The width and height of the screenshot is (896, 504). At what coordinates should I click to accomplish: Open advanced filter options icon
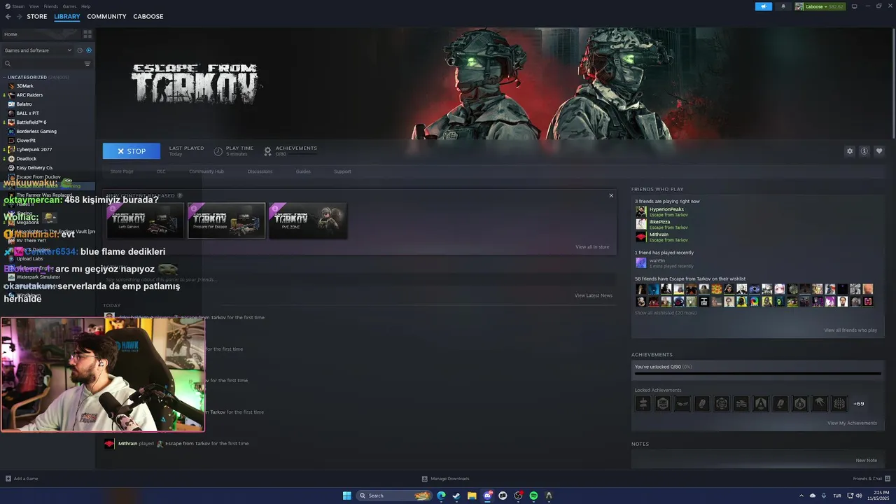pyautogui.click(x=87, y=64)
